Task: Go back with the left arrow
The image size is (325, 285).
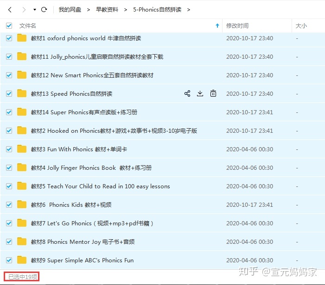Action: click(10, 10)
